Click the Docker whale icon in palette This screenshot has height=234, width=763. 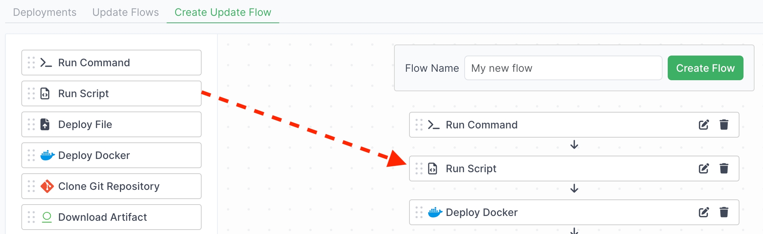click(x=47, y=155)
